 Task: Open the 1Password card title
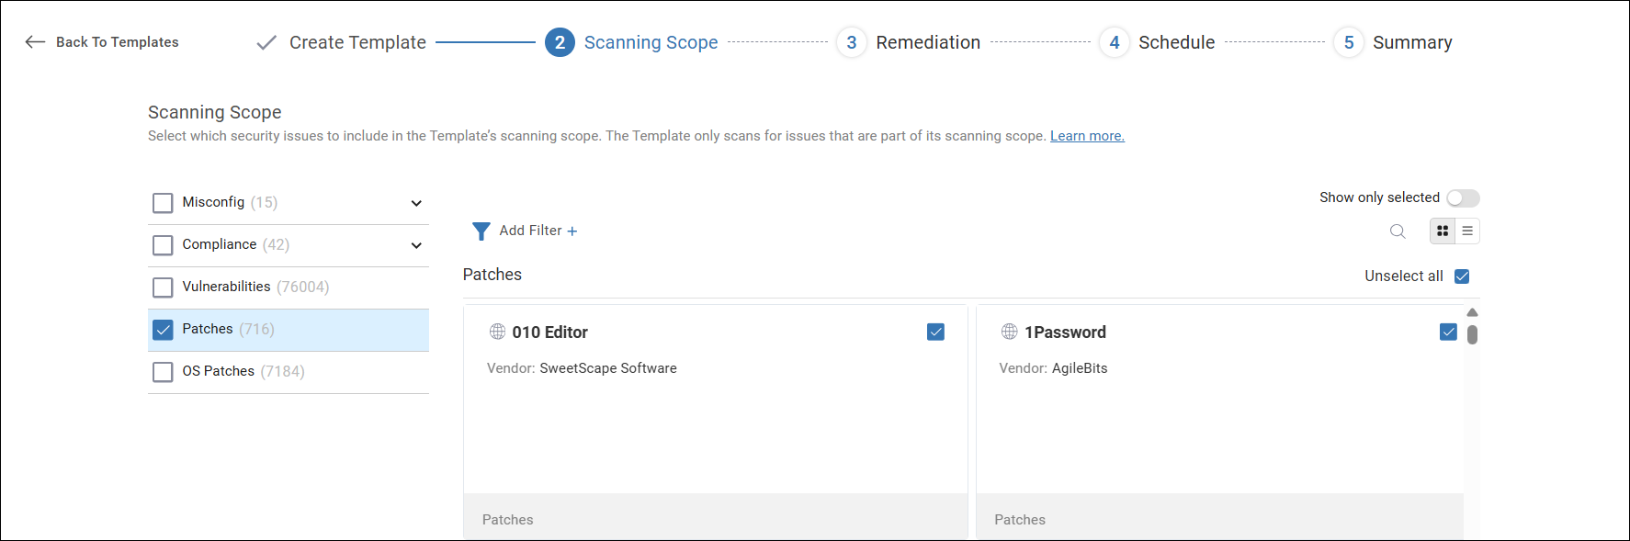coord(1065,332)
